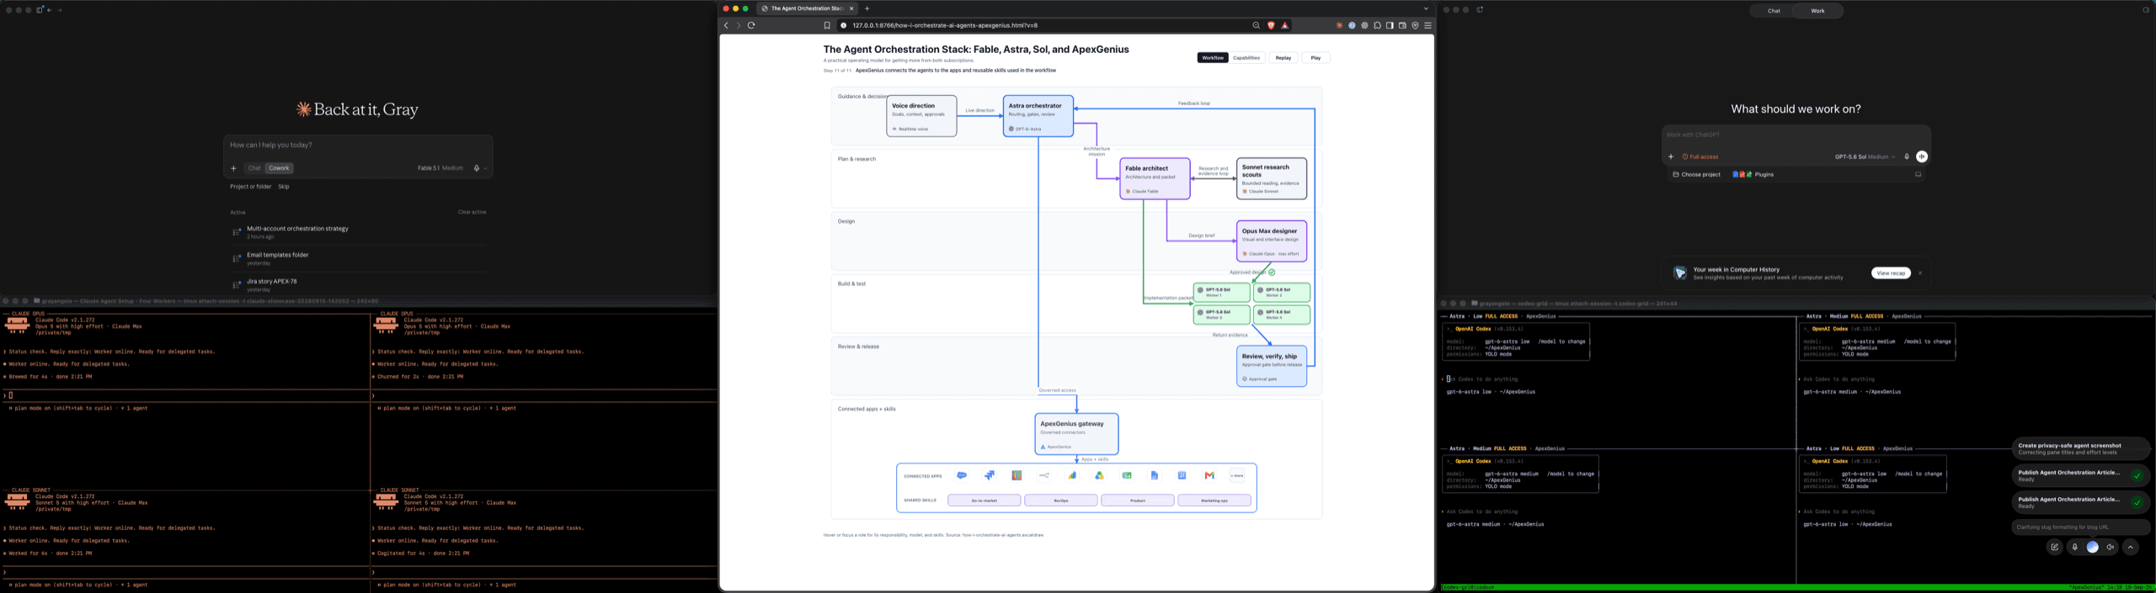Toggle the browser sidebar panel icon

1390,25
